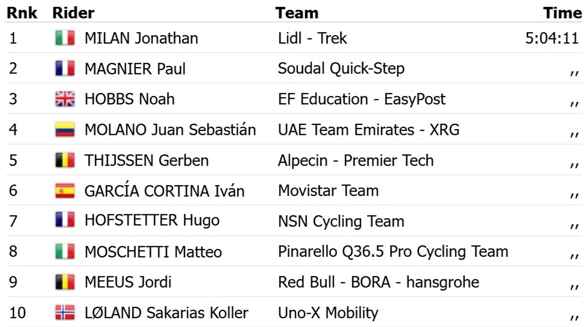Click the Colombian flag beside Molano

click(x=65, y=130)
